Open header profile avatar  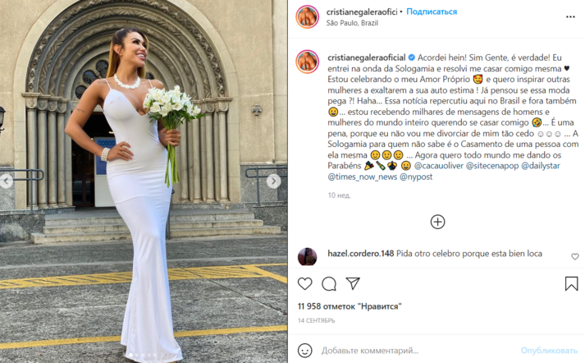pos(307,16)
